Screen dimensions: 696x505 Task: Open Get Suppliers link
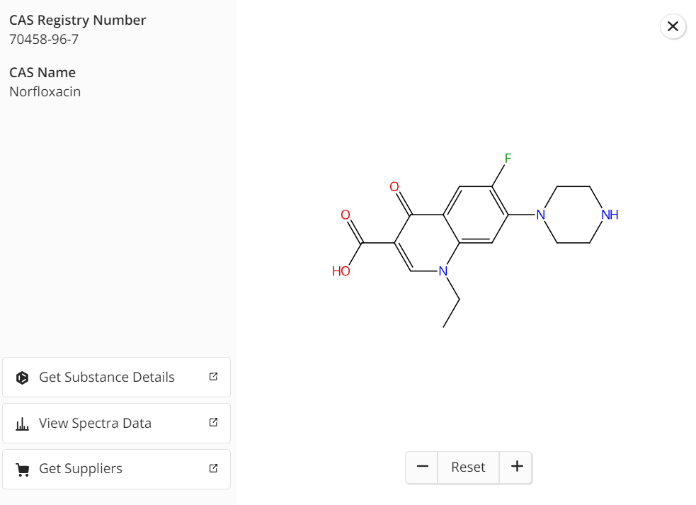116,469
